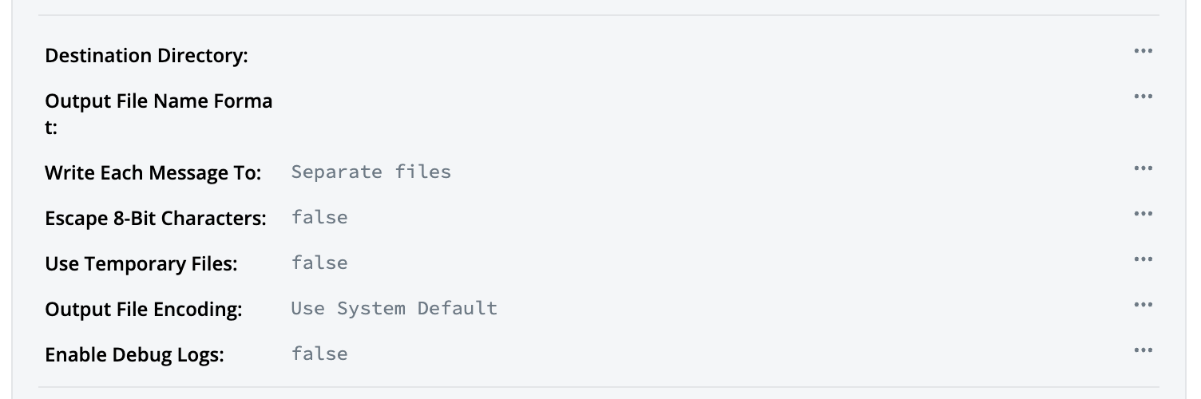Click the 'Output File Encoding:' label
The height and width of the screenshot is (399, 1201).
(143, 310)
